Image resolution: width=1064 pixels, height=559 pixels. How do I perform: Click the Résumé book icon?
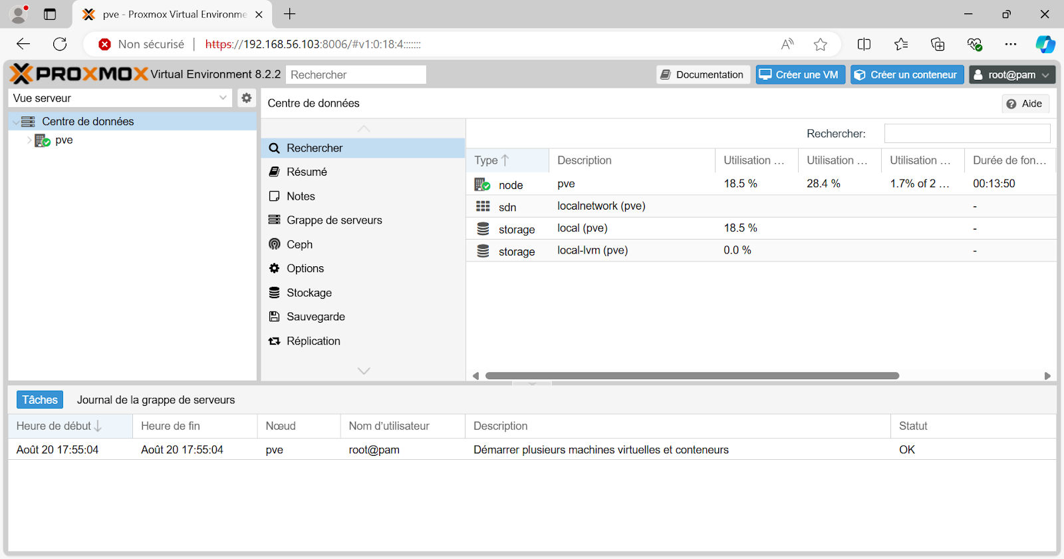(274, 172)
